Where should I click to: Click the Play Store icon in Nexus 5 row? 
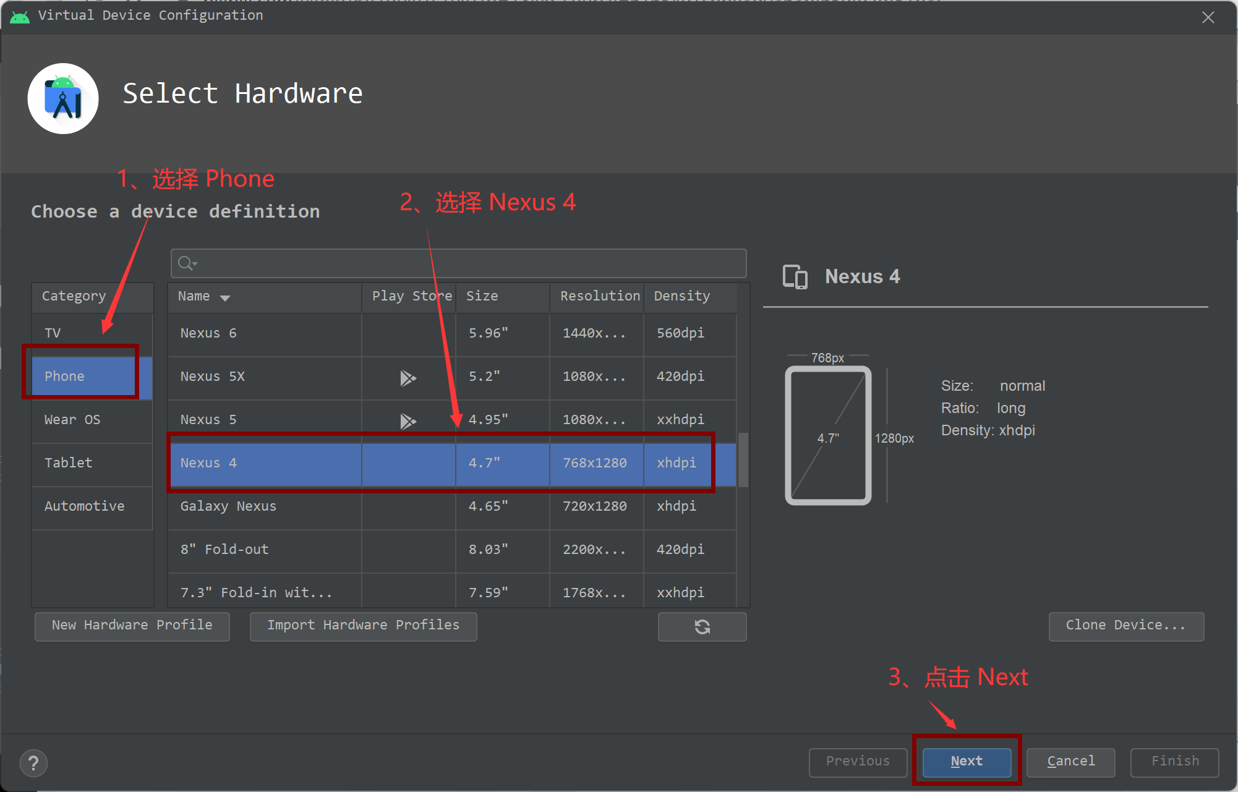point(408,420)
